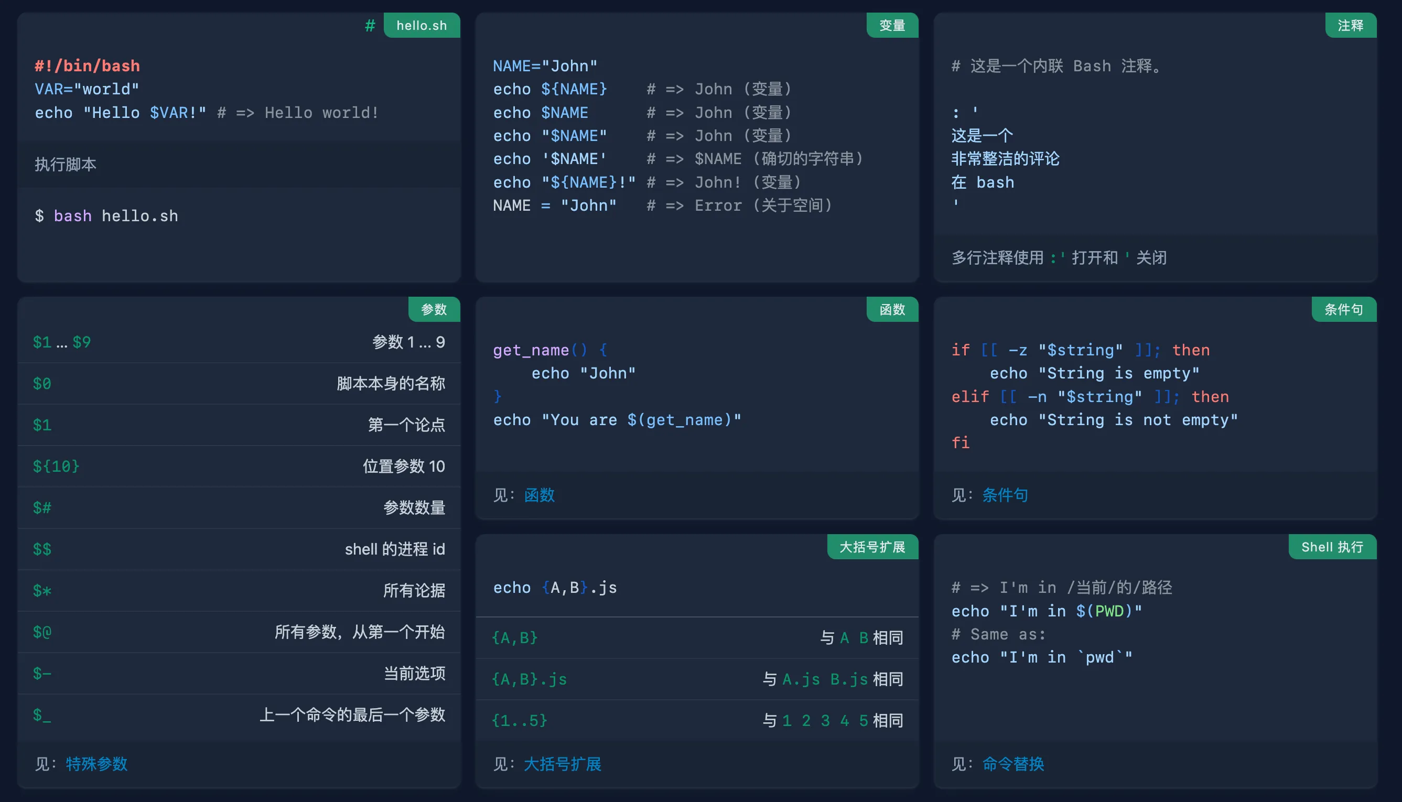Click the $# 参数数量 table row

[239, 507]
